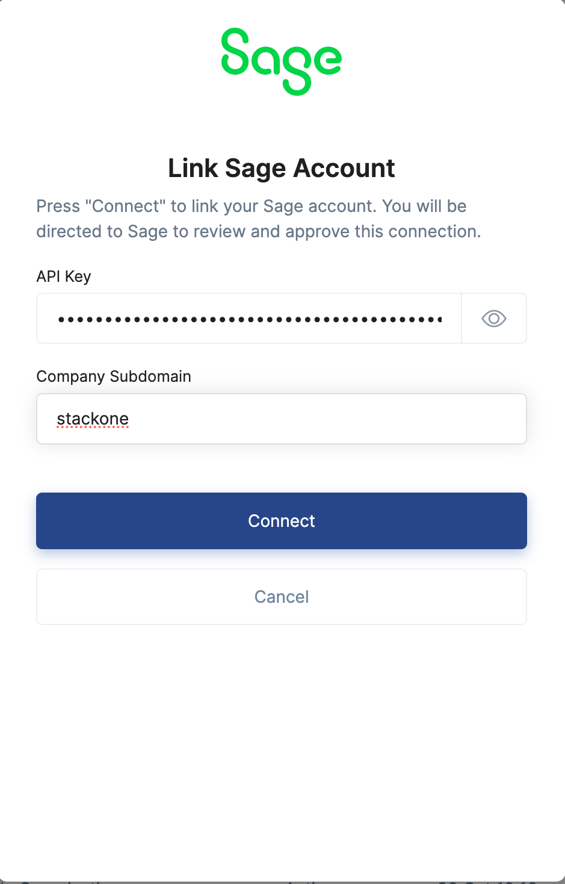Click the green Sage logo
This screenshot has height=884, width=565.
click(x=282, y=60)
